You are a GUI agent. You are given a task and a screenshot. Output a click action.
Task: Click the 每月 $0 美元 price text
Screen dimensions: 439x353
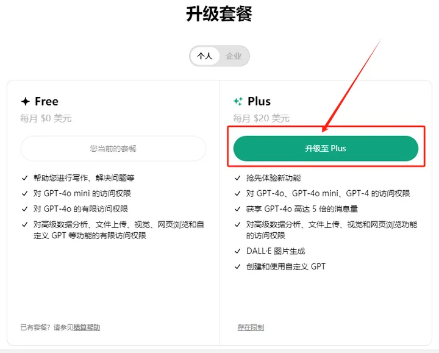[46, 118]
